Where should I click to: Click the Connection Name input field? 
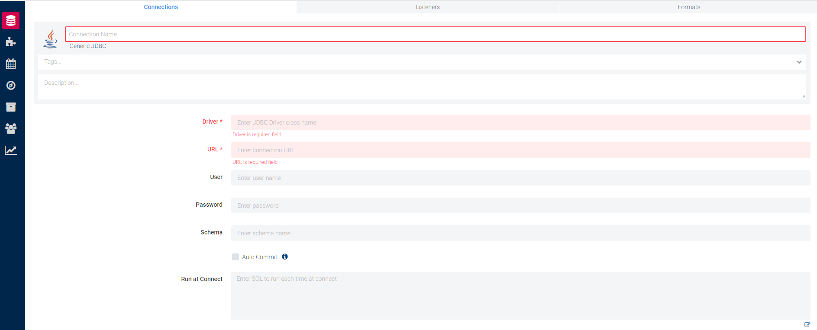tap(435, 34)
